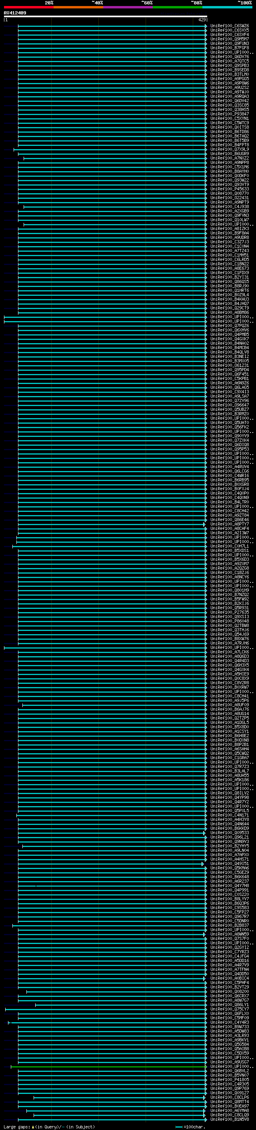Click the 429 end-position label
Screen dimensions: 256x1130
click(202, 20)
